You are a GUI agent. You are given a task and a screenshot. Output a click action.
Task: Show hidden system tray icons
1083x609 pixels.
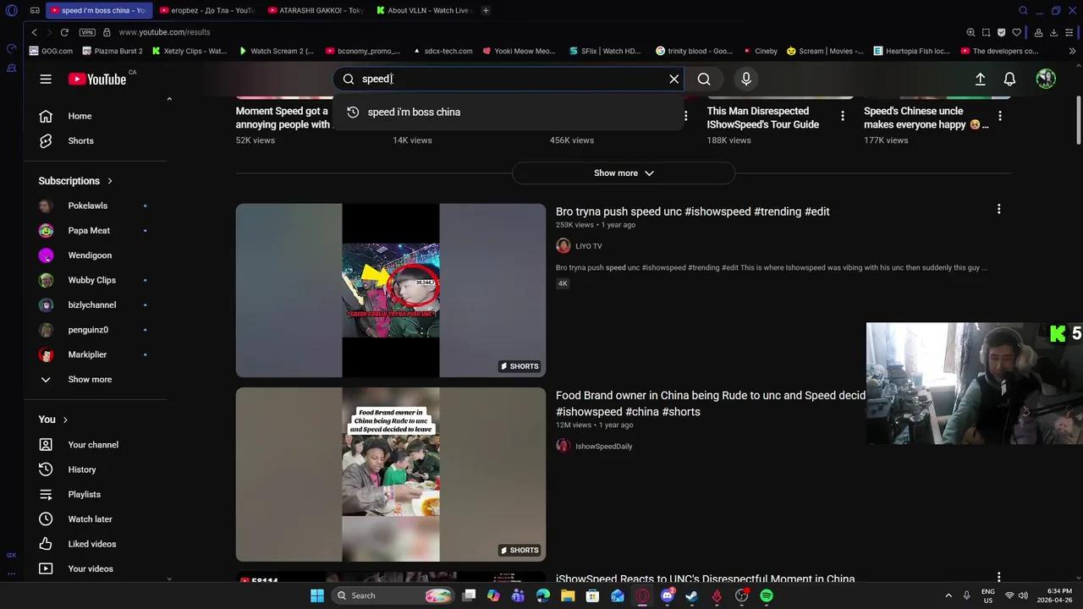pyautogui.click(x=948, y=595)
